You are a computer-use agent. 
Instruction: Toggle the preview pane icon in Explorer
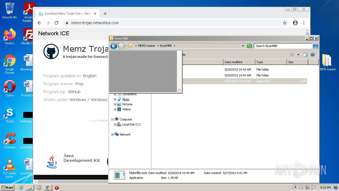point(305,55)
